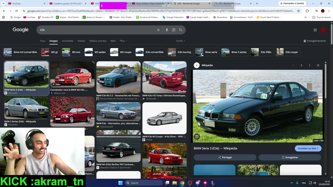Search inside the preview image with Lens
The width and height of the screenshot is (333, 187).
(197, 137)
